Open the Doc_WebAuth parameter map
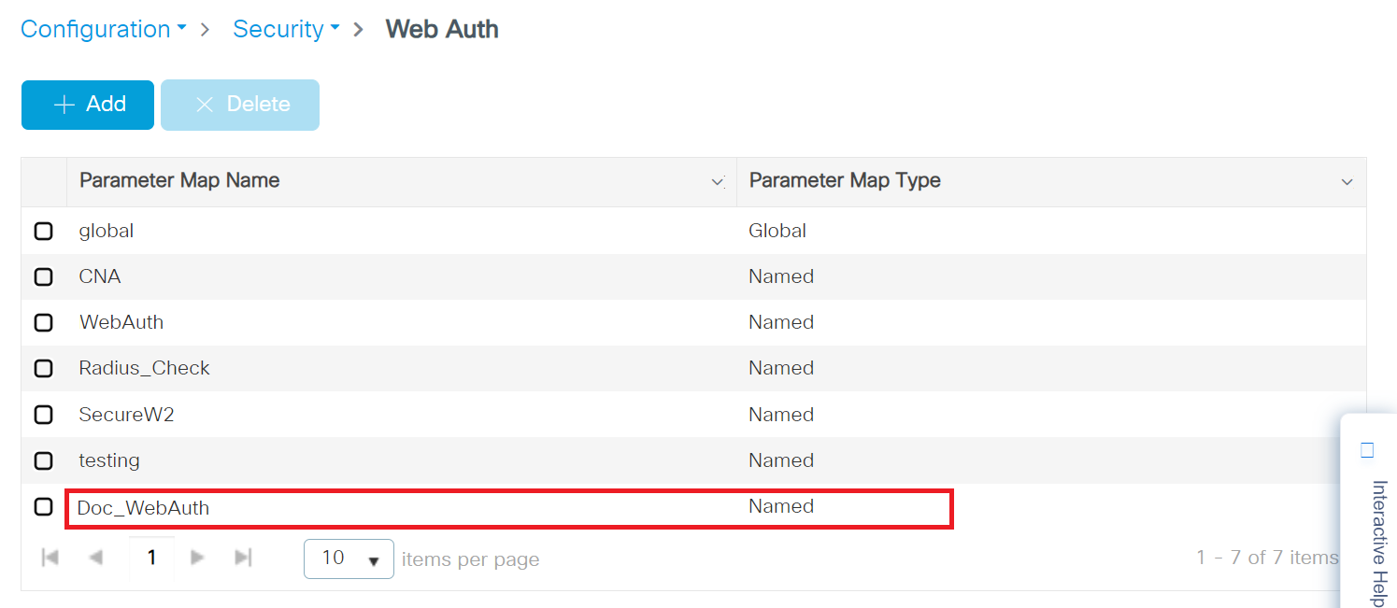Image resolution: width=1397 pixels, height=608 pixels. pos(144,508)
